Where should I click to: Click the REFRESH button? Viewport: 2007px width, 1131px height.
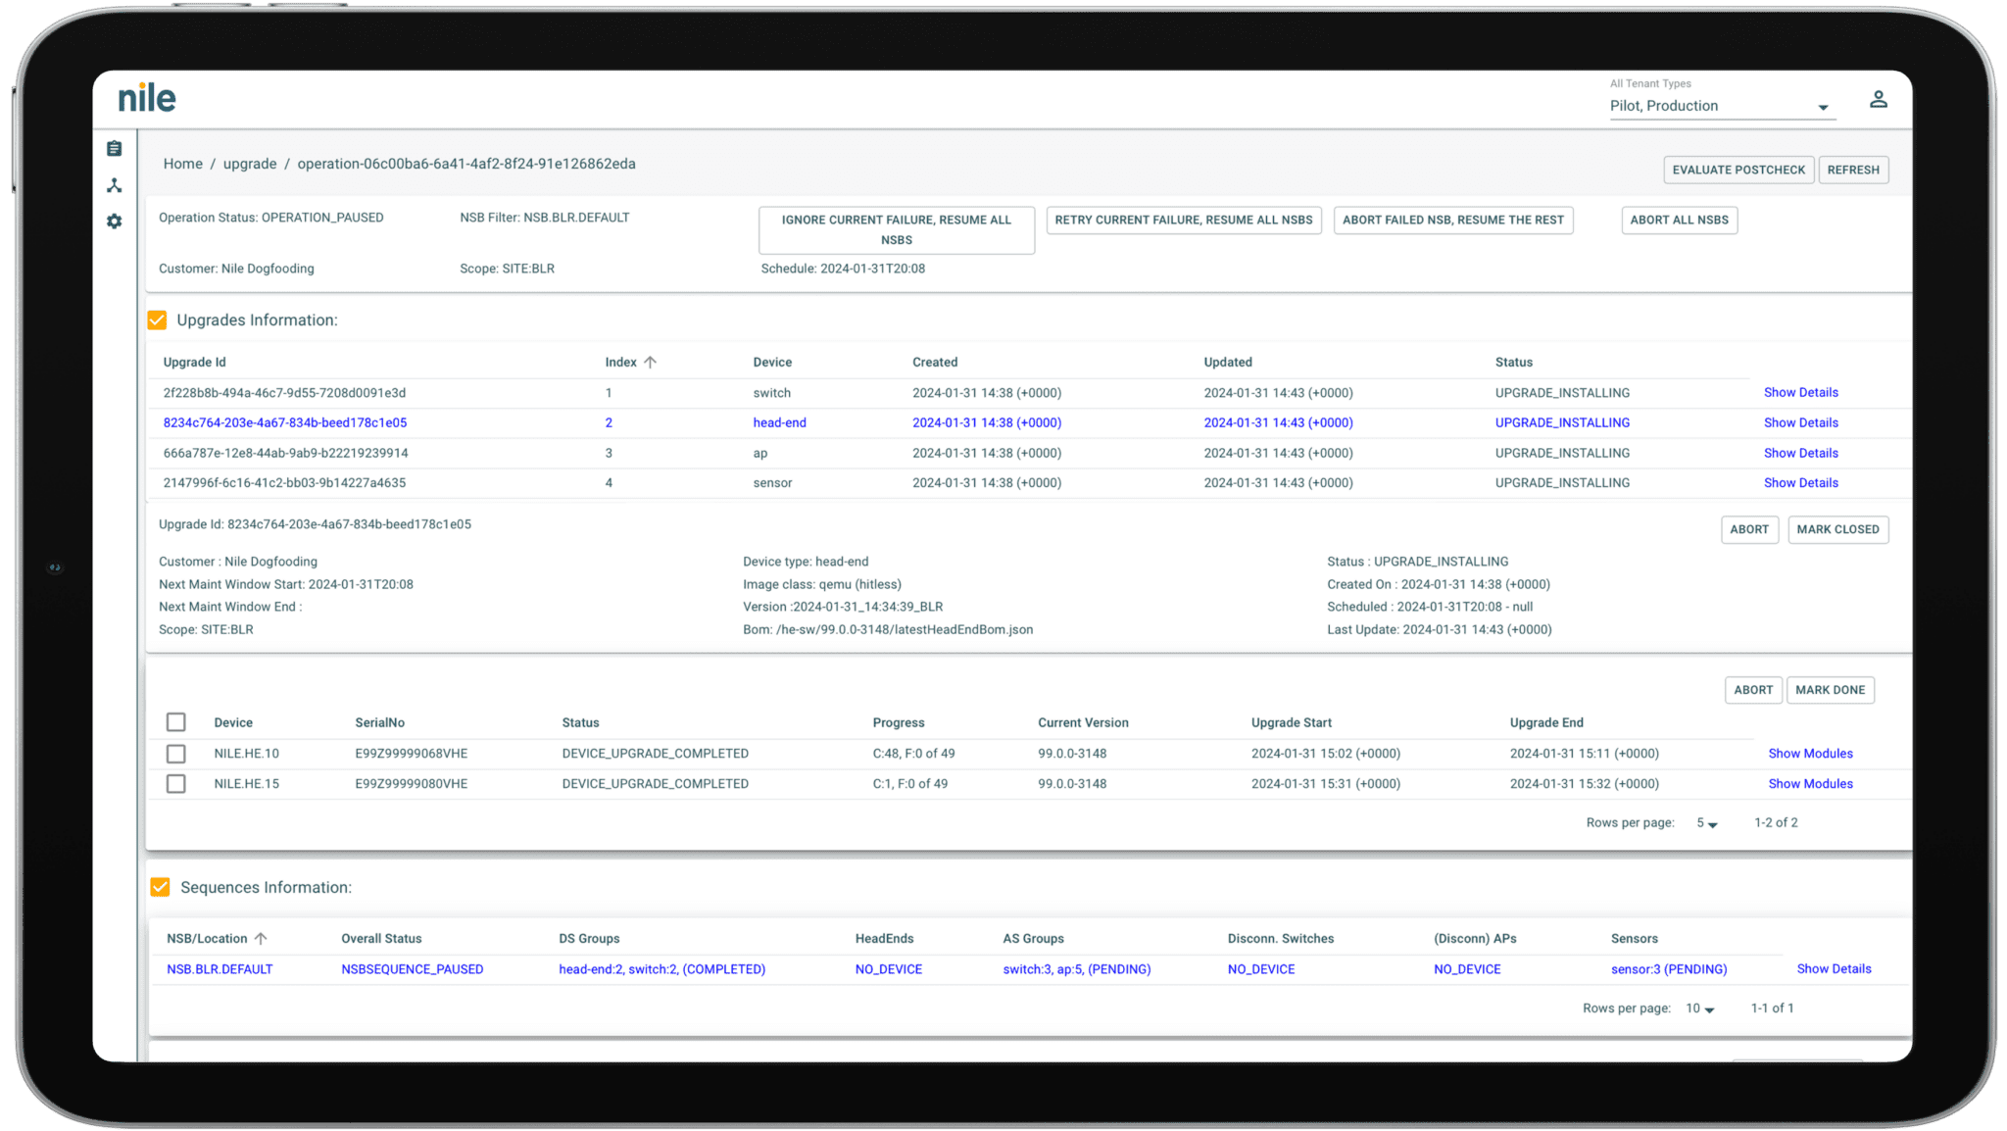click(1853, 170)
